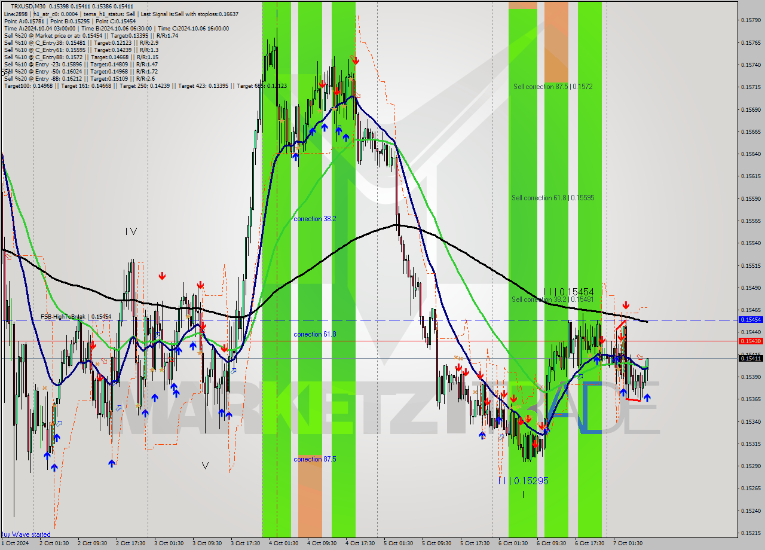Click 'FSB-HighToBreak | 0.15454' label
Viewport: 765px width, 550px height.
point(76,317)
